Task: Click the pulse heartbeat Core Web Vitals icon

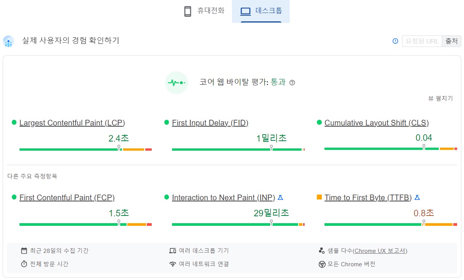Action: tap(177, 82)
